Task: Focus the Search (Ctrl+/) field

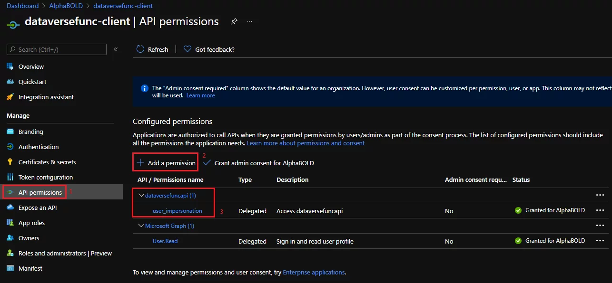Action: coord(57,49)
